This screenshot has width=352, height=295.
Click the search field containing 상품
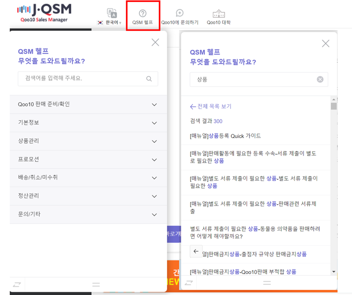(259, 79)
